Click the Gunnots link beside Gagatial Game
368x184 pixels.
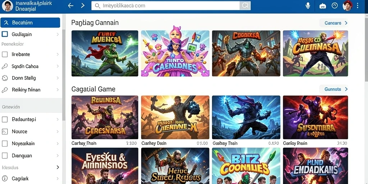333,89
